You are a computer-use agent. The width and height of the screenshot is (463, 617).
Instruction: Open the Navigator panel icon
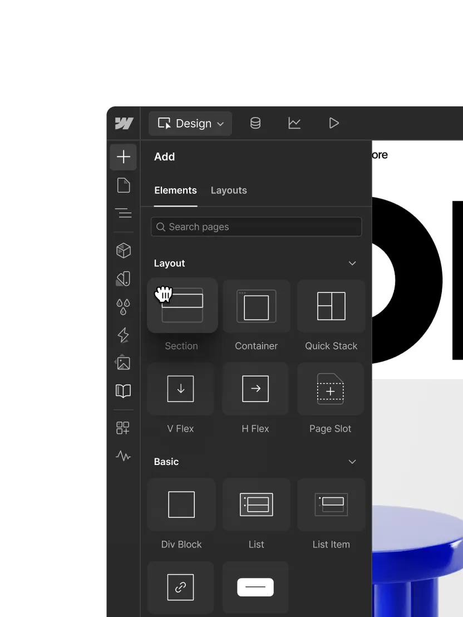[x=124, y=213]
